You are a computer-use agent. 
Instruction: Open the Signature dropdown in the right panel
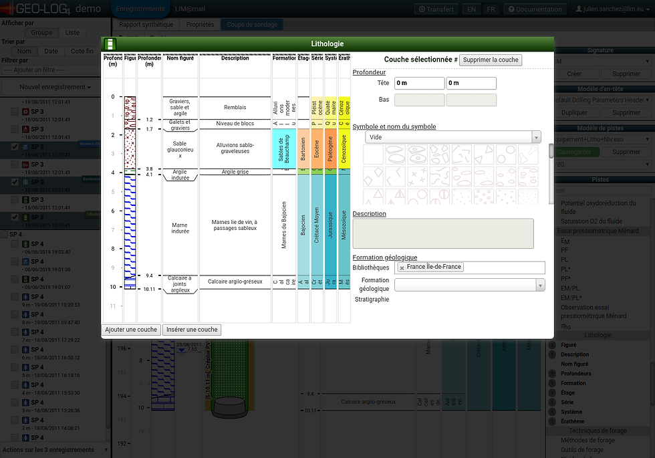pos(602,61)
